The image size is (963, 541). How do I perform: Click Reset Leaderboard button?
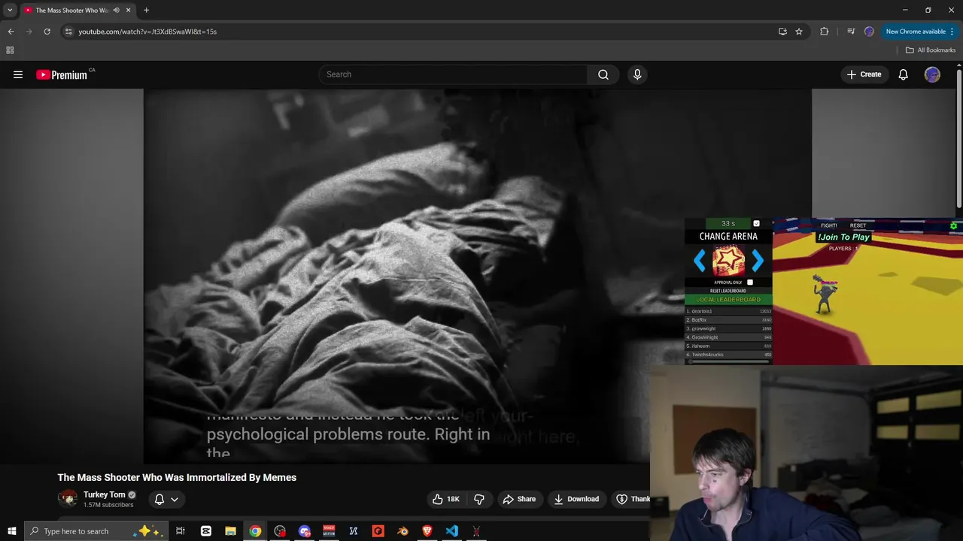click(x=728, y=291)
